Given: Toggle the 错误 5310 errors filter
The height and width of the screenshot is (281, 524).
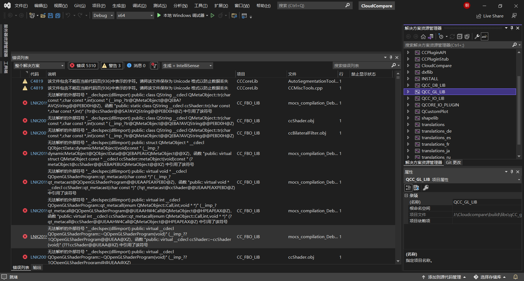Looking at the screenshot, I should pyautogui.click(x=84, y=65).
